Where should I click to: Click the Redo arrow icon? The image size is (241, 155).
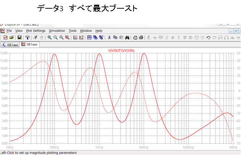[x=215, y=38]
